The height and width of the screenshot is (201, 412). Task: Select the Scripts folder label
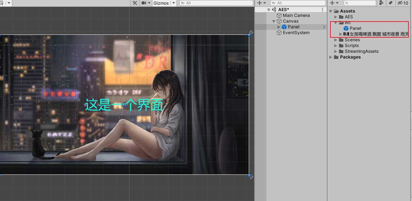[x=352, y=46]
